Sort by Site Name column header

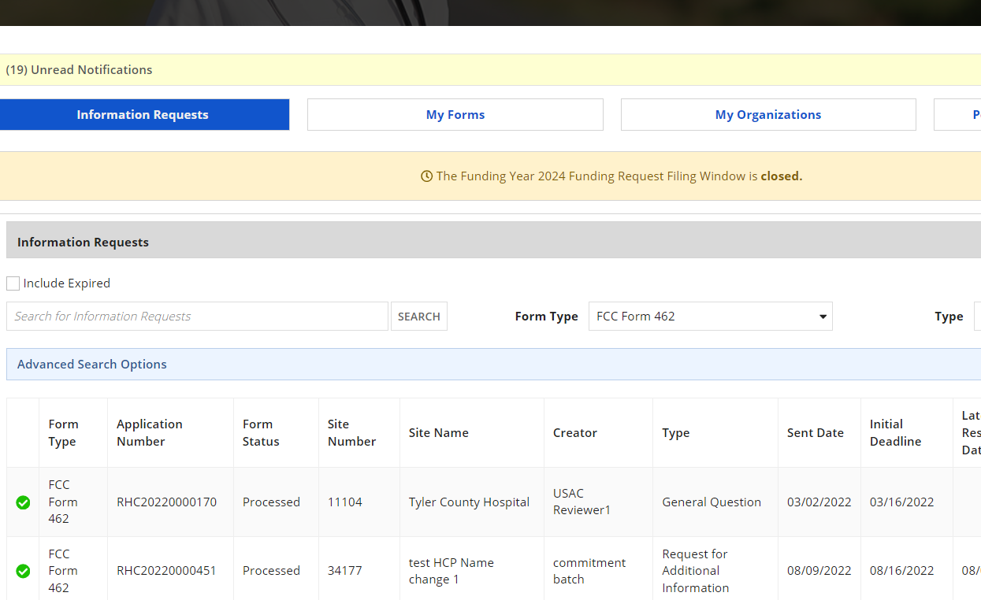point(439,433)
